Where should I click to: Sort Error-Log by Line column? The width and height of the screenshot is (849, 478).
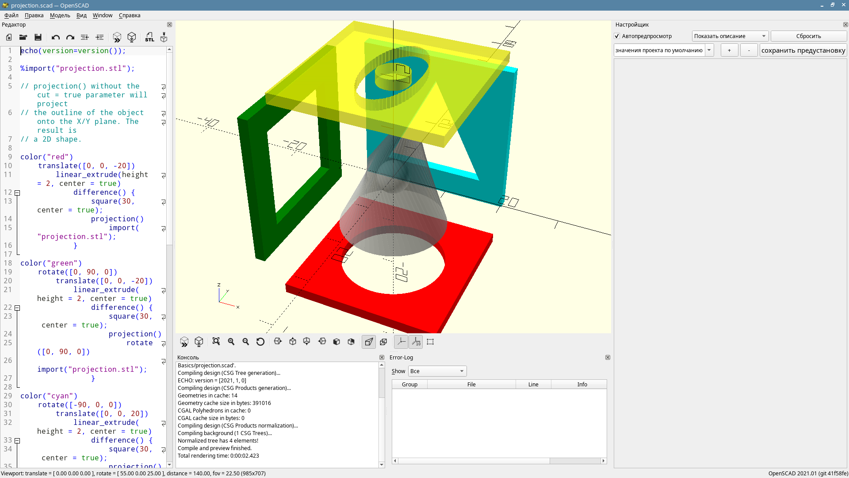(533, 385)
